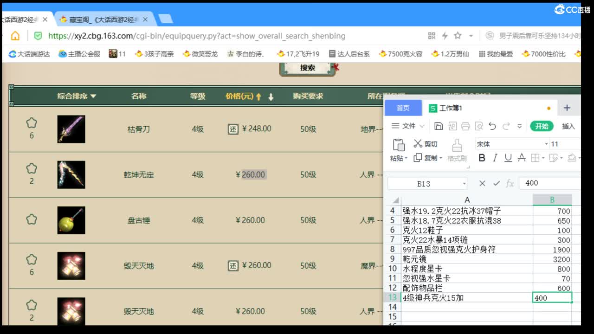Select cell with value 3200
Viewport: 594px width, 334px height.
552,259
